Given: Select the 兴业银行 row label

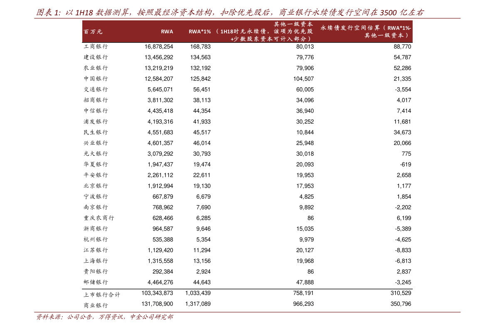Looking at the screenshot, I should 96,143.
